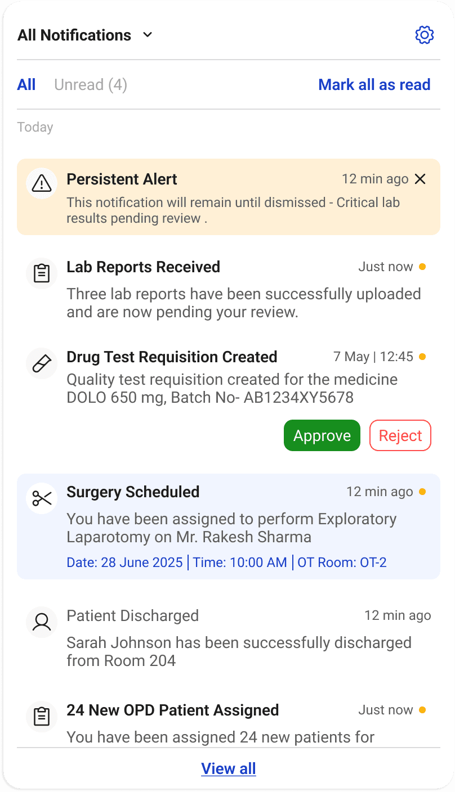Dismiss the Persistent Alert notification

point(420,179)
